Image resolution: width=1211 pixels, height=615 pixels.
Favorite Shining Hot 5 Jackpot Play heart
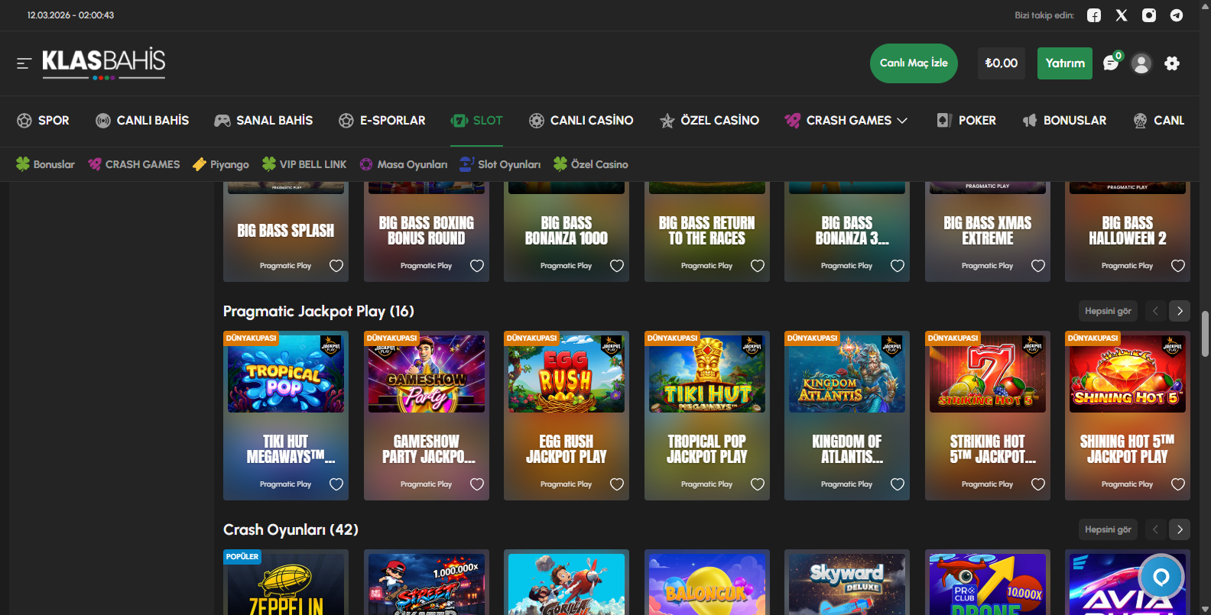tap(1178, 484)
